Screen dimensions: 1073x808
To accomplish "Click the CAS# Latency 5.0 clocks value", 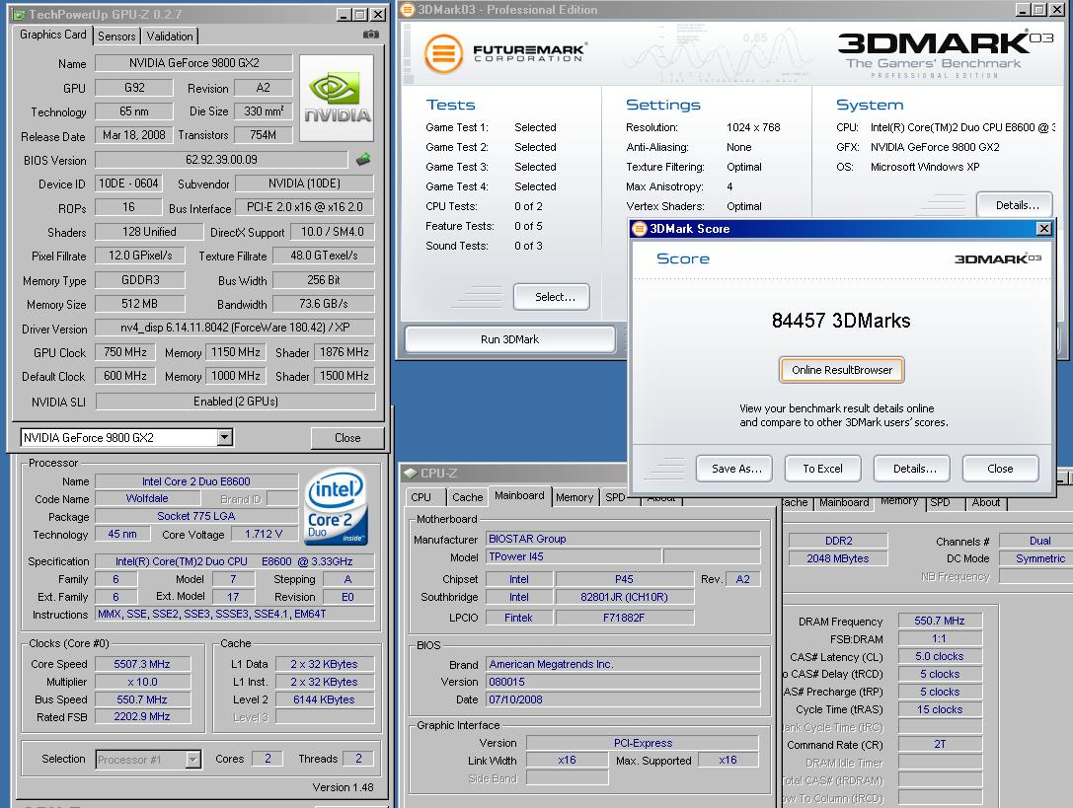I will point(940,656).
